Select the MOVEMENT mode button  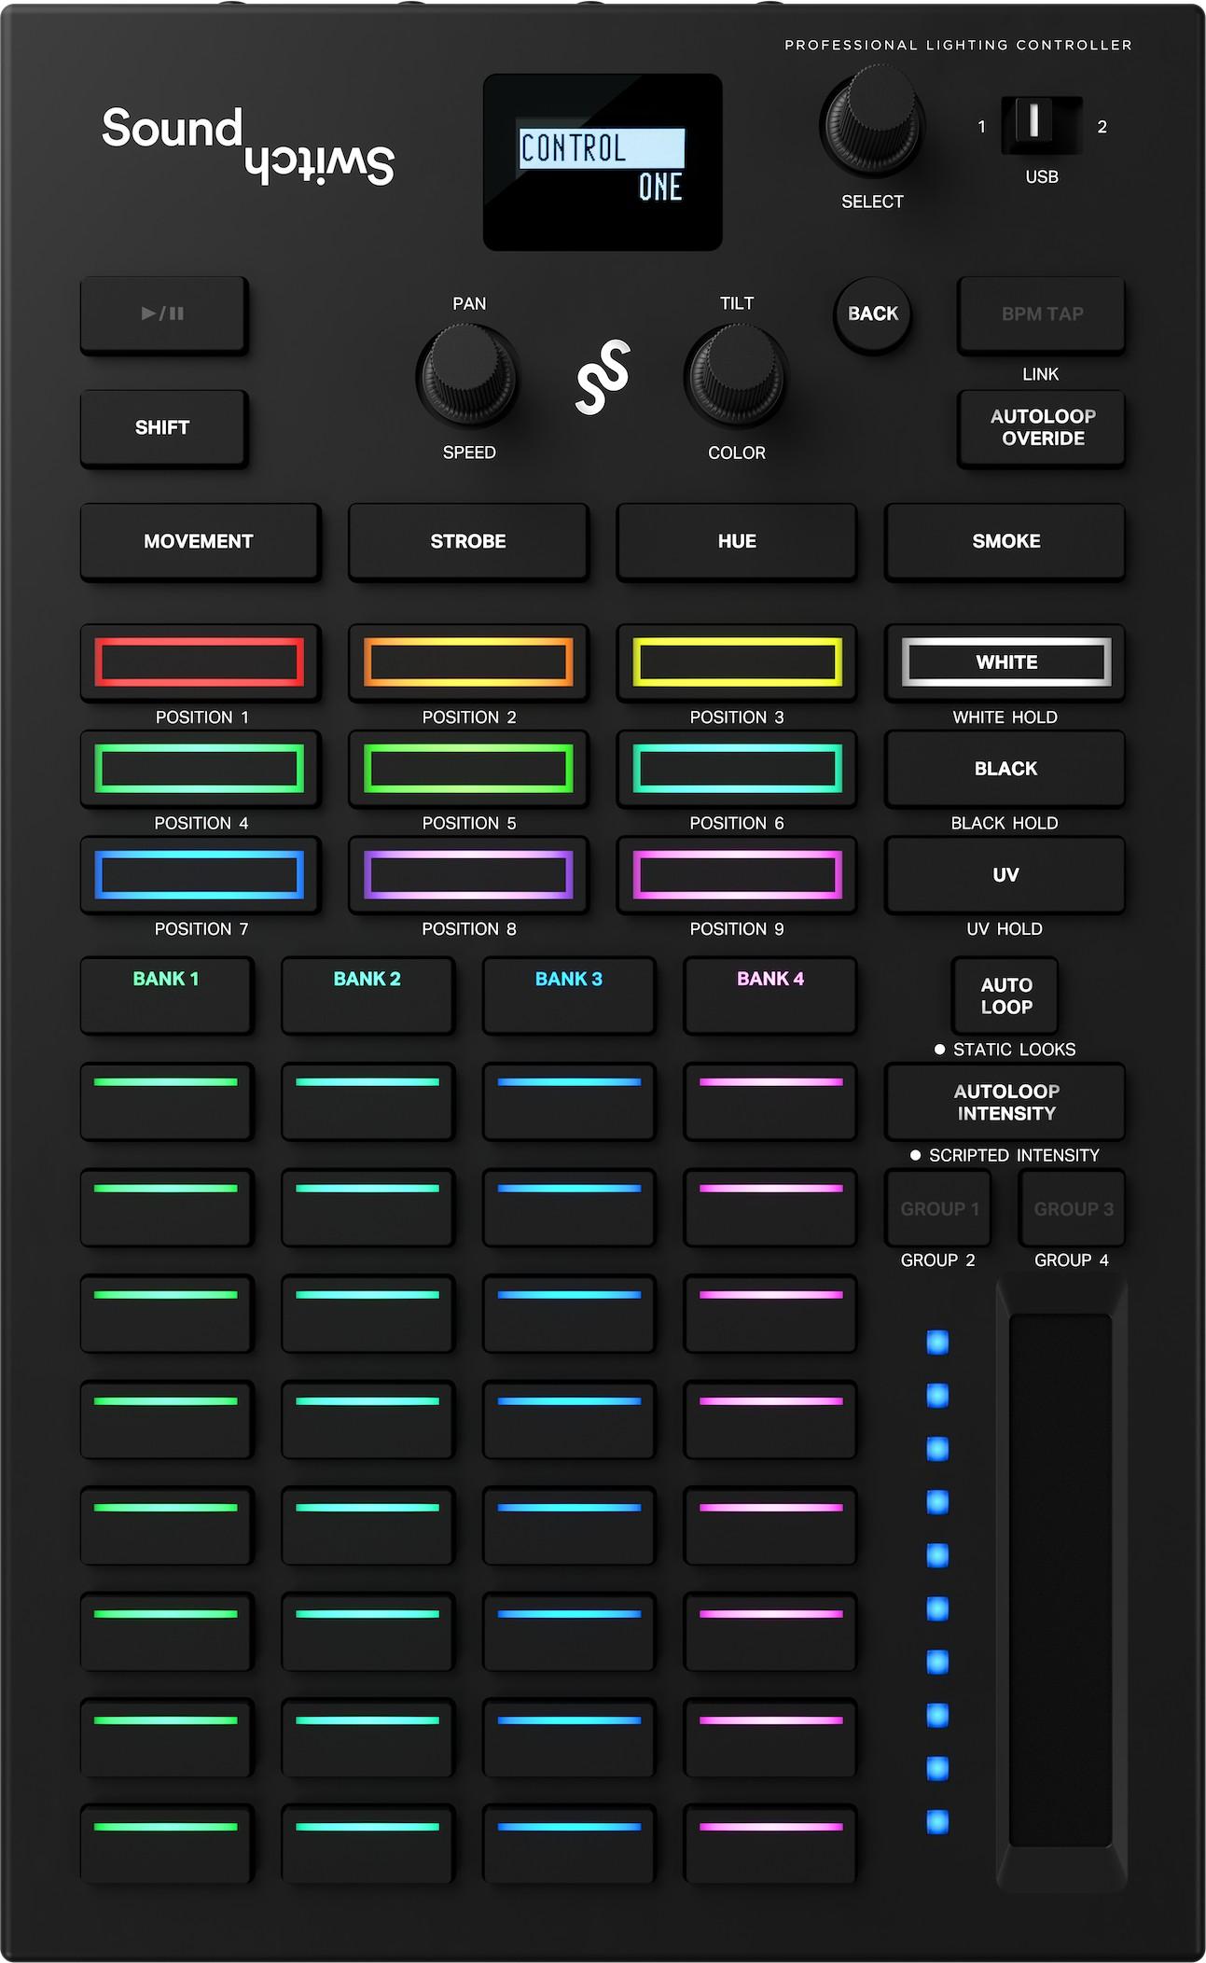click(x=201, y=542)
